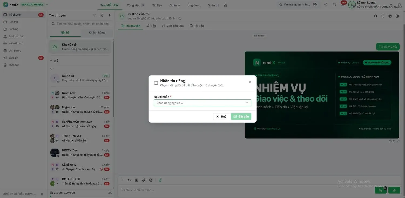Collapse the left sidebar with double chevron
This screenshot has height=198, width=405.
pos(42,194)
